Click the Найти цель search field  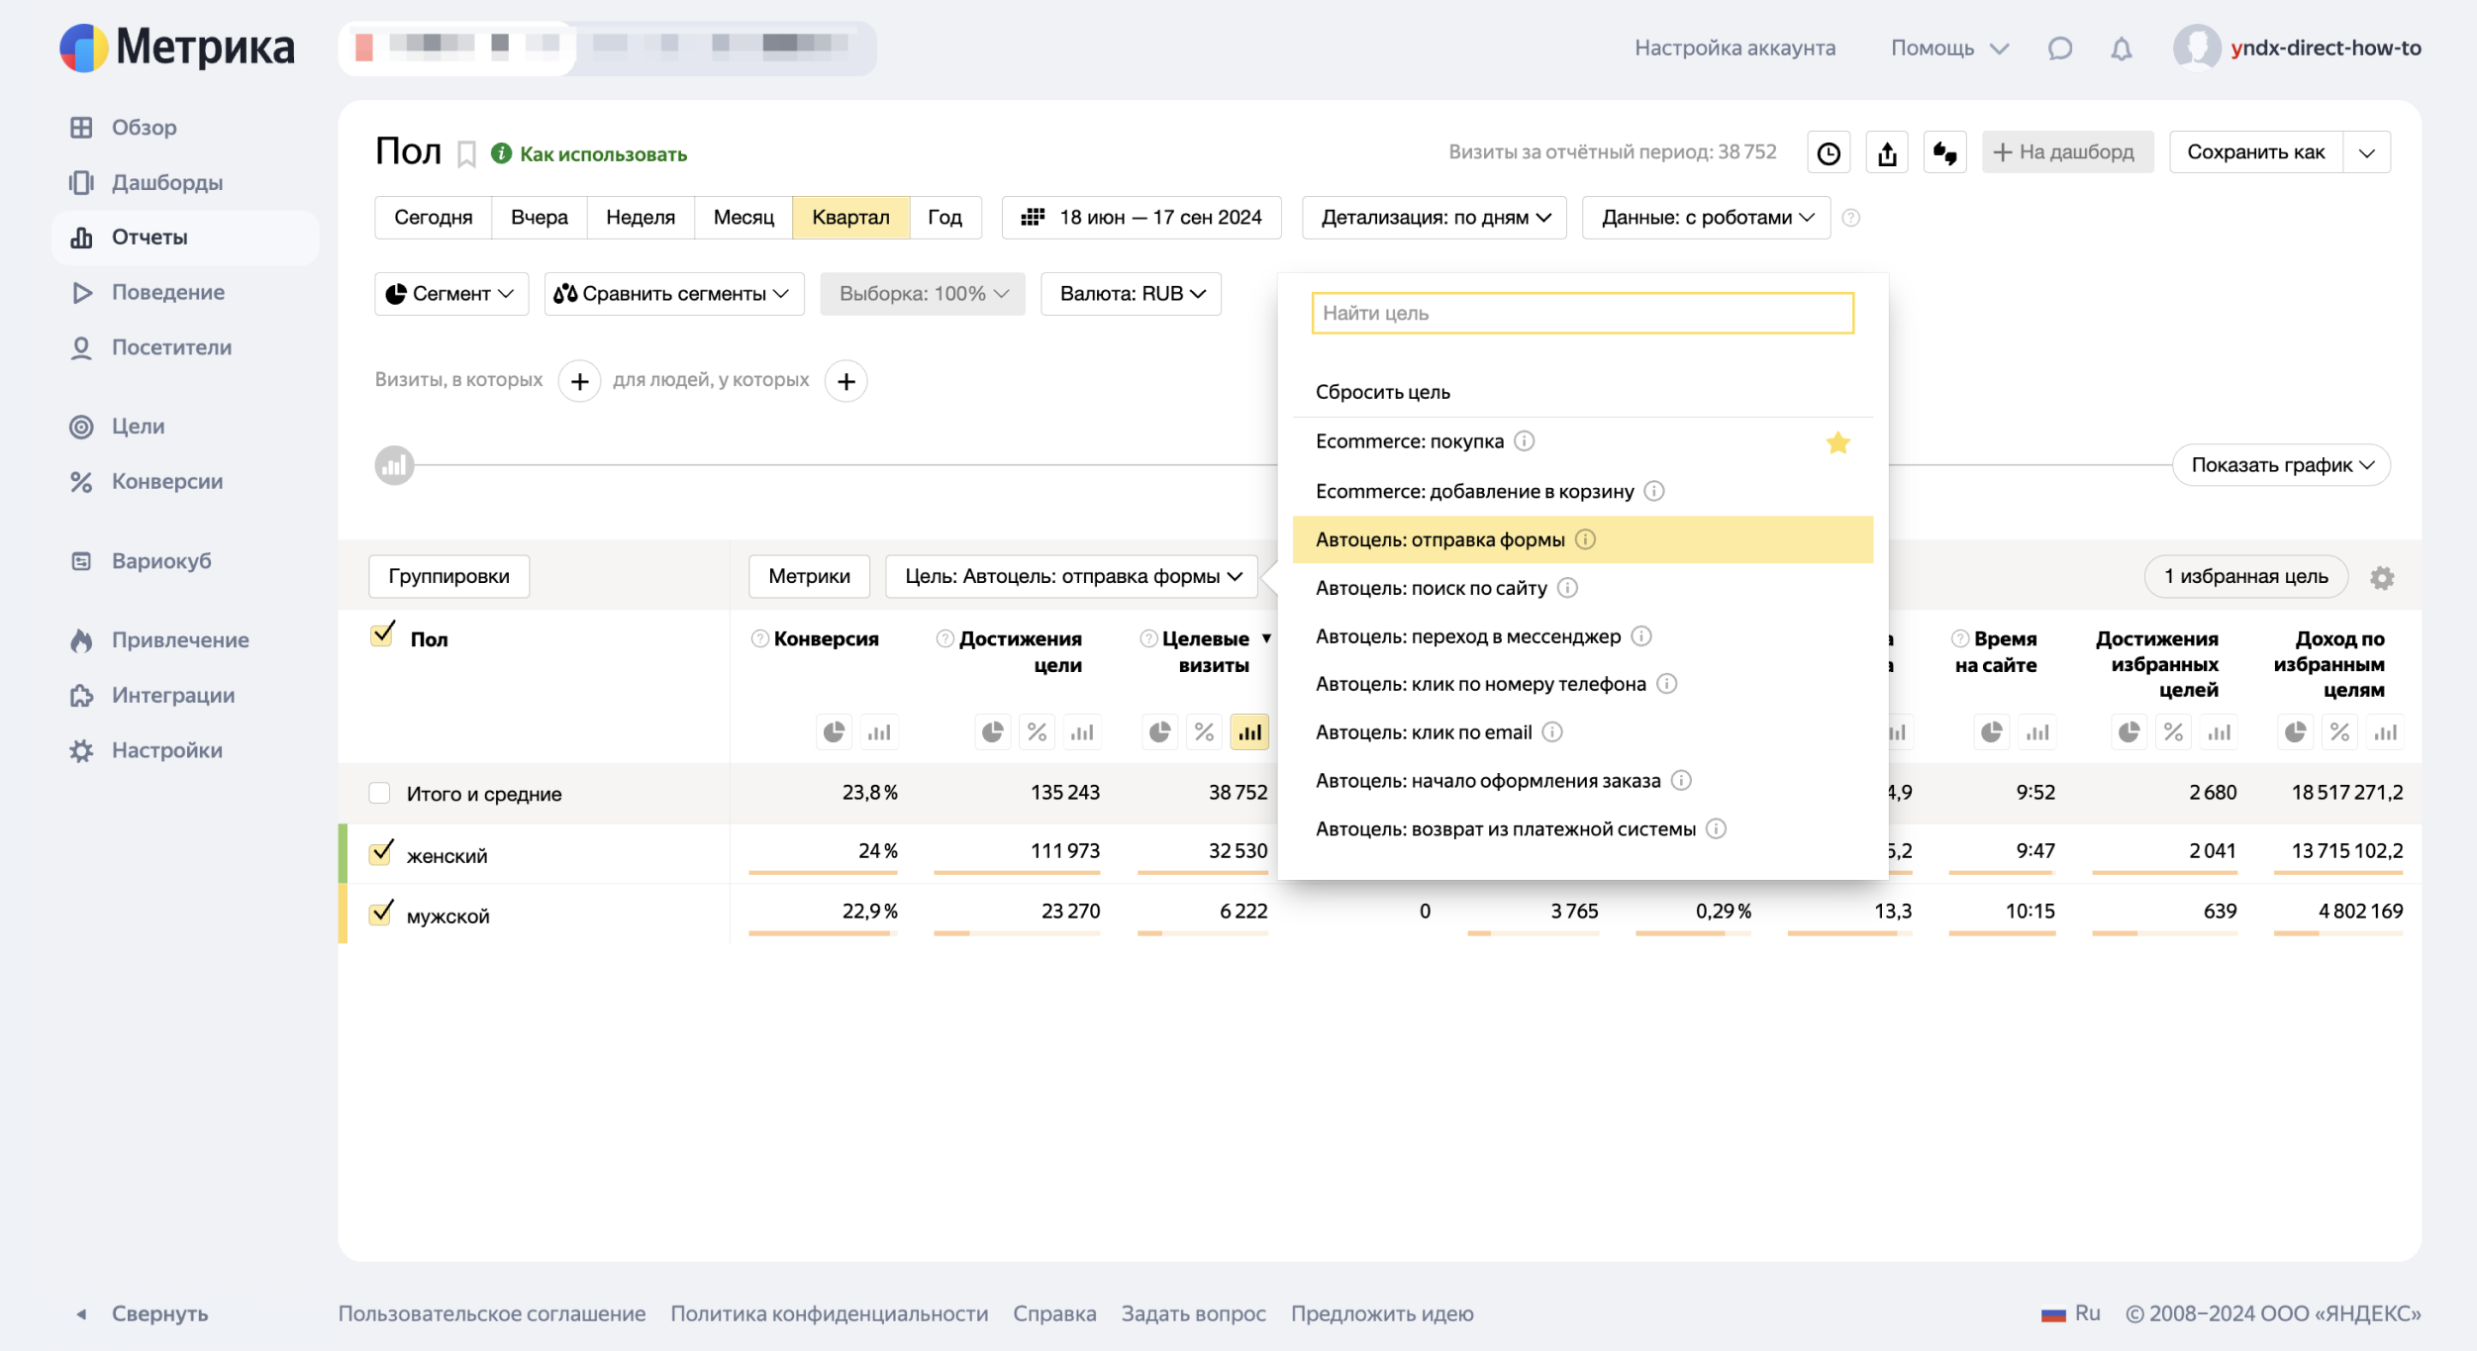[1582, 314]
